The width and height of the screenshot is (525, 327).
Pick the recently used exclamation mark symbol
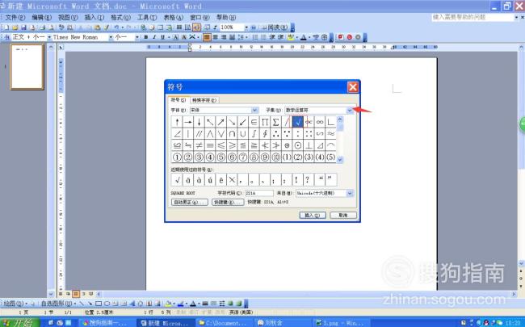coord(296,180)
